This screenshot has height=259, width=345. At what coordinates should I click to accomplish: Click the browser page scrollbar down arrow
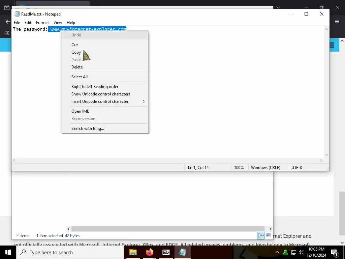(x=342, y=243)
